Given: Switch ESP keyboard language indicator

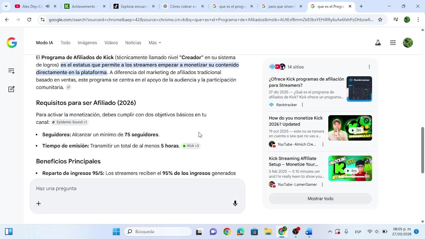Looking at the screenshot, I should pos(358,232).
